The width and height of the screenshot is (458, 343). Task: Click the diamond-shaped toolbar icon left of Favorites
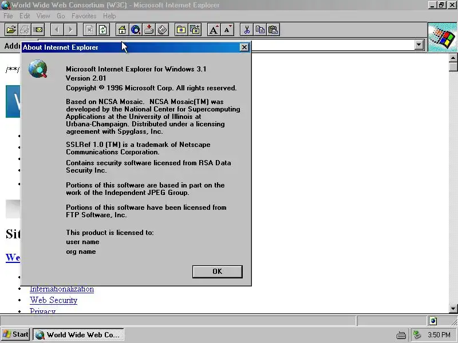click(163, 30)
